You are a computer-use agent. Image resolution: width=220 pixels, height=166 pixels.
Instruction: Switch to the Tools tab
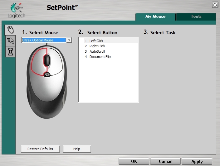coord(196,17)
